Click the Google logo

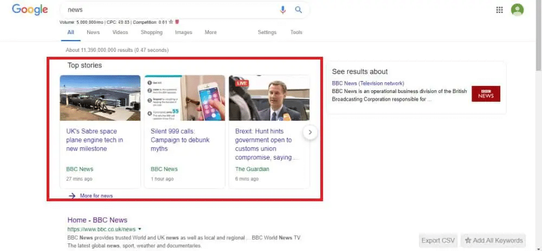click(x=30, y=10)
